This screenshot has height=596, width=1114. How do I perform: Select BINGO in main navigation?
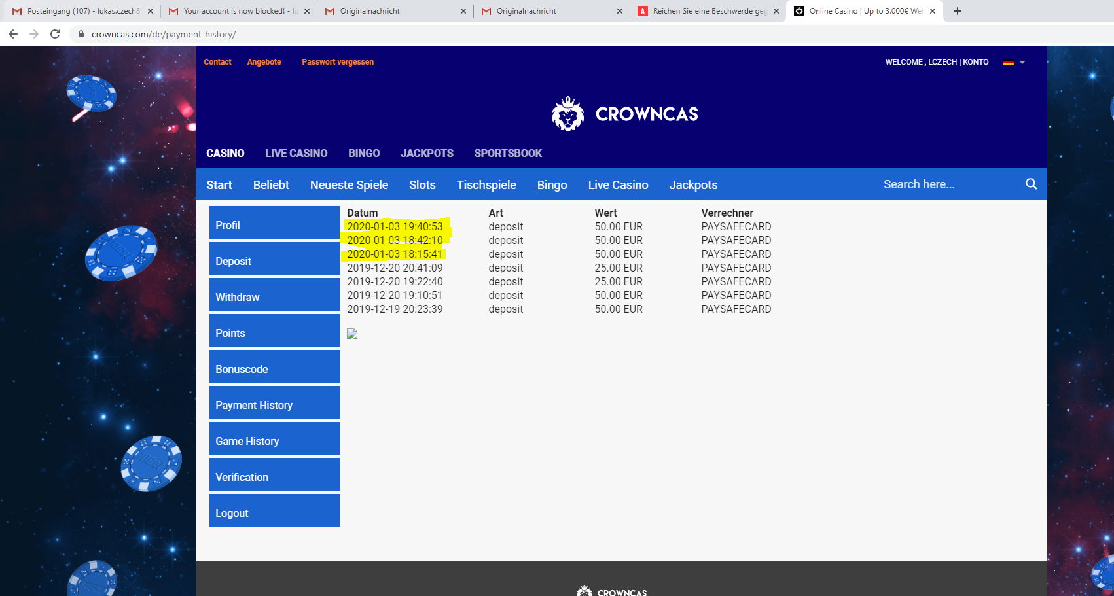click(364, 153)
